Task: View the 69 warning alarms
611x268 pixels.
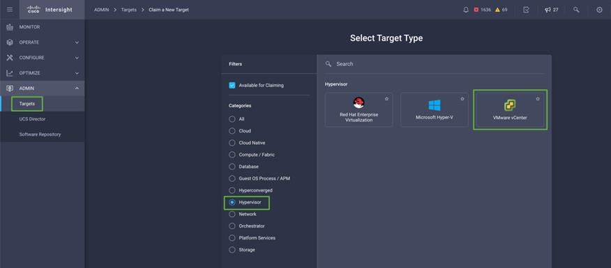Action: pyautogui.click(x=501, y=10)
